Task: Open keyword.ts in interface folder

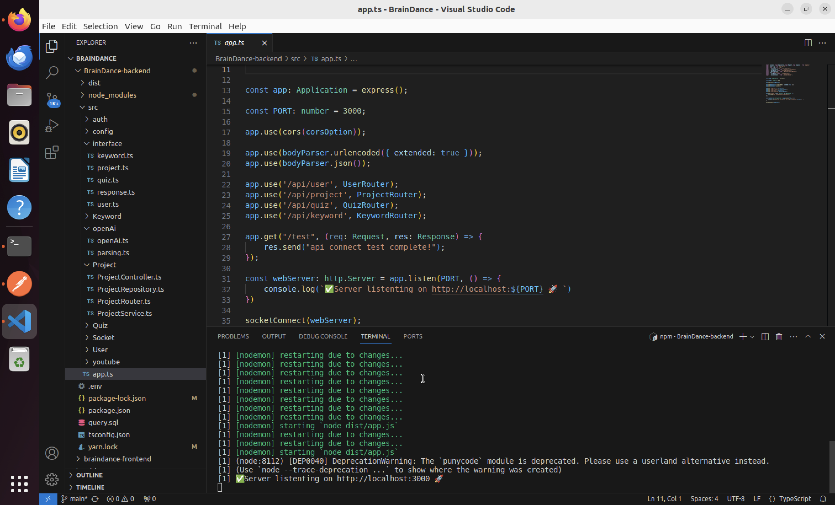Action: (136, 155)
